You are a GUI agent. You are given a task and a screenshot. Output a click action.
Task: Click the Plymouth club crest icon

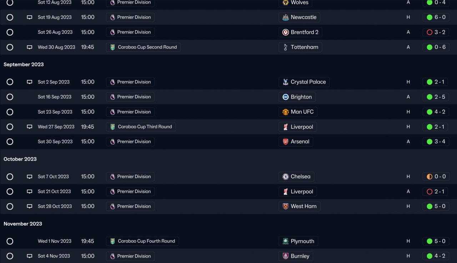(x=286, y=241)
